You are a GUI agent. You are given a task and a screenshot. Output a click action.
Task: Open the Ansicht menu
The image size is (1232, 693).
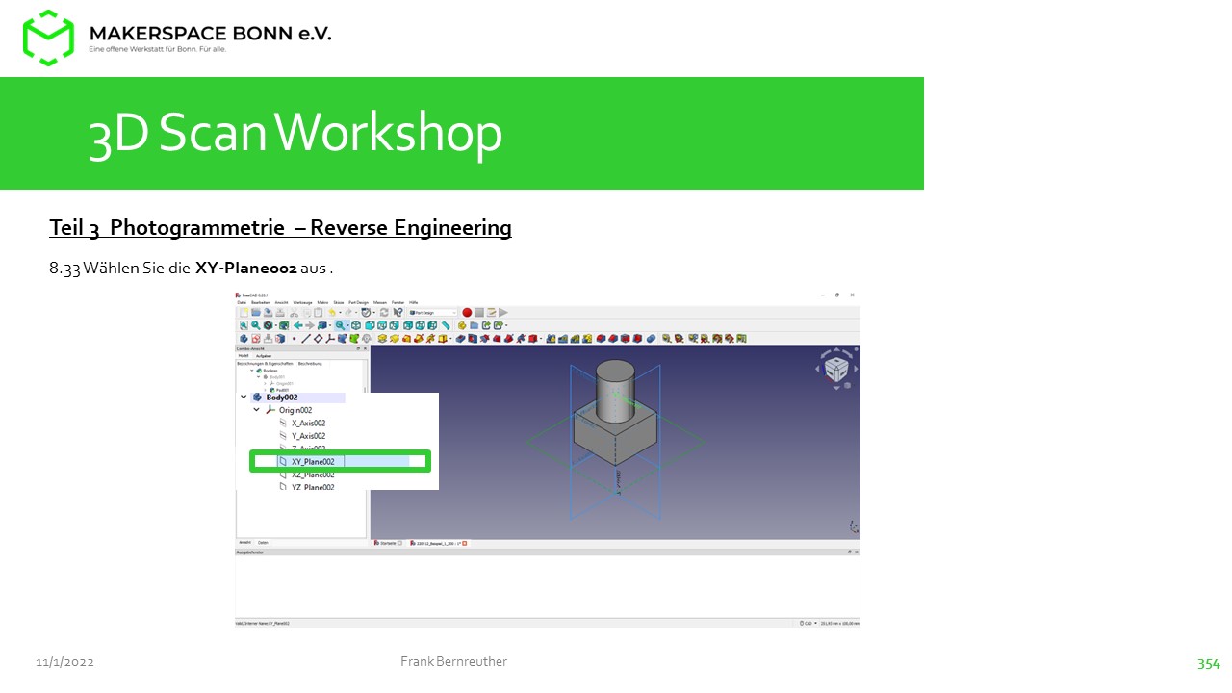click(x=281, y=302)
